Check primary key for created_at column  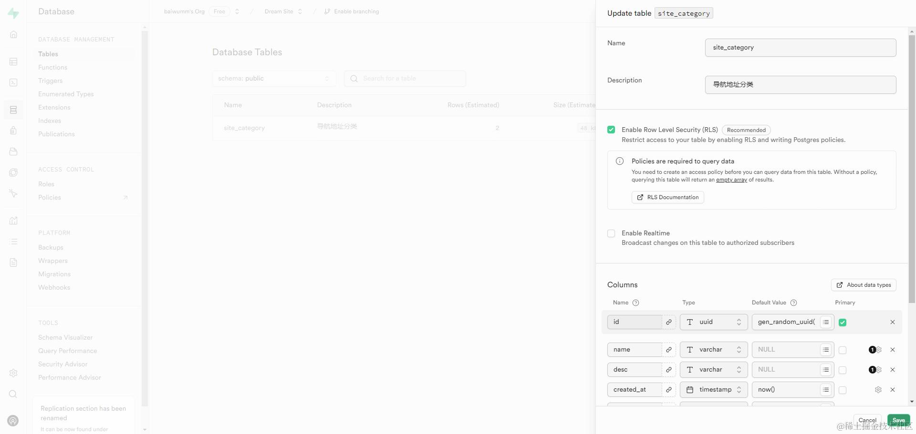click(x=843, y=390)
